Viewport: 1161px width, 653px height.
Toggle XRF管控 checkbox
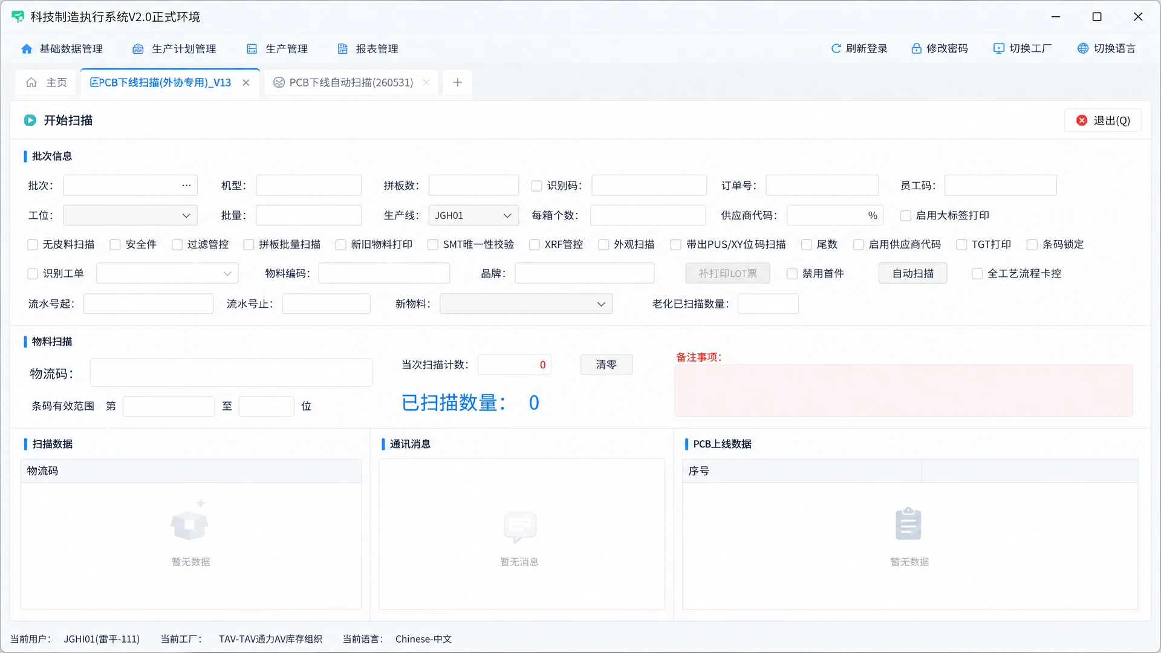click(535, 245)
